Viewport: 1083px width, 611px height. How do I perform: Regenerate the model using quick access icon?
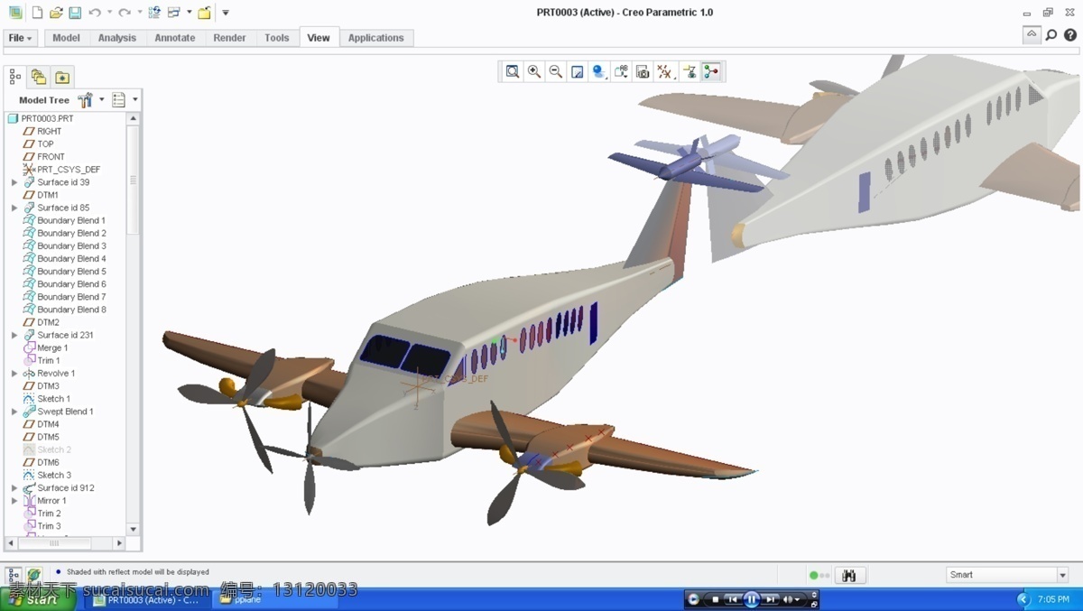click(154, 13)
